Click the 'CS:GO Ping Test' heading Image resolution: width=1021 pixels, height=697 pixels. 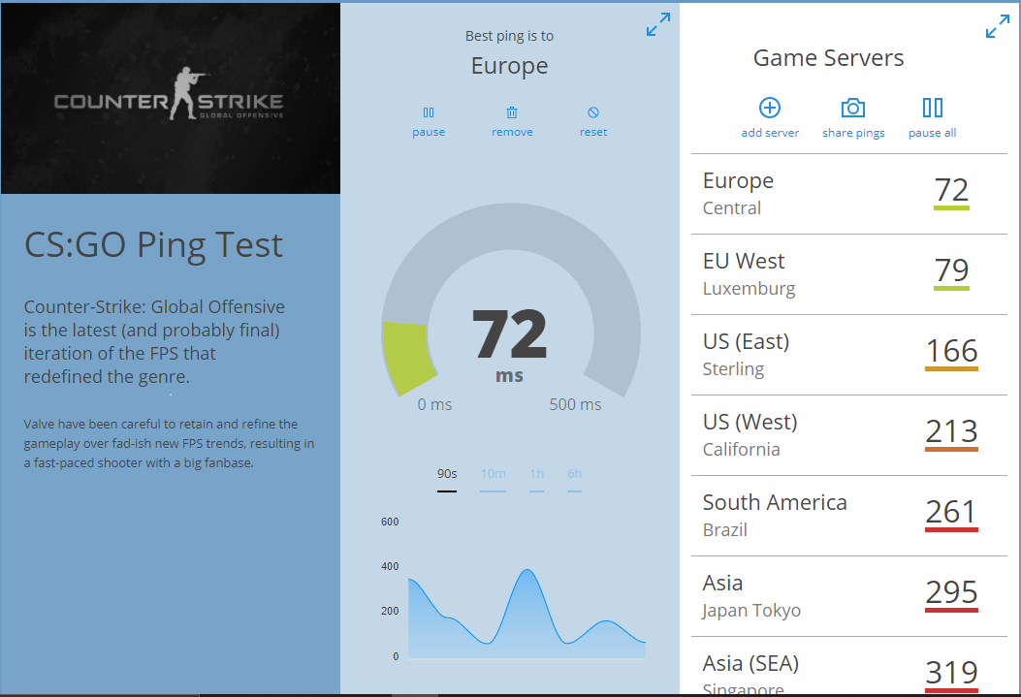point(153,244)
